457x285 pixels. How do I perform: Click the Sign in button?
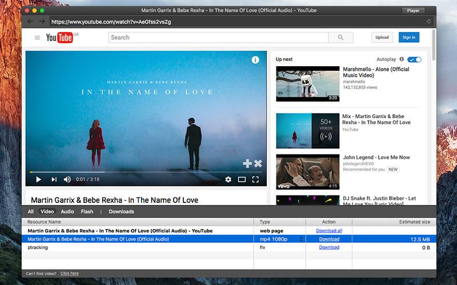[409, 37]
